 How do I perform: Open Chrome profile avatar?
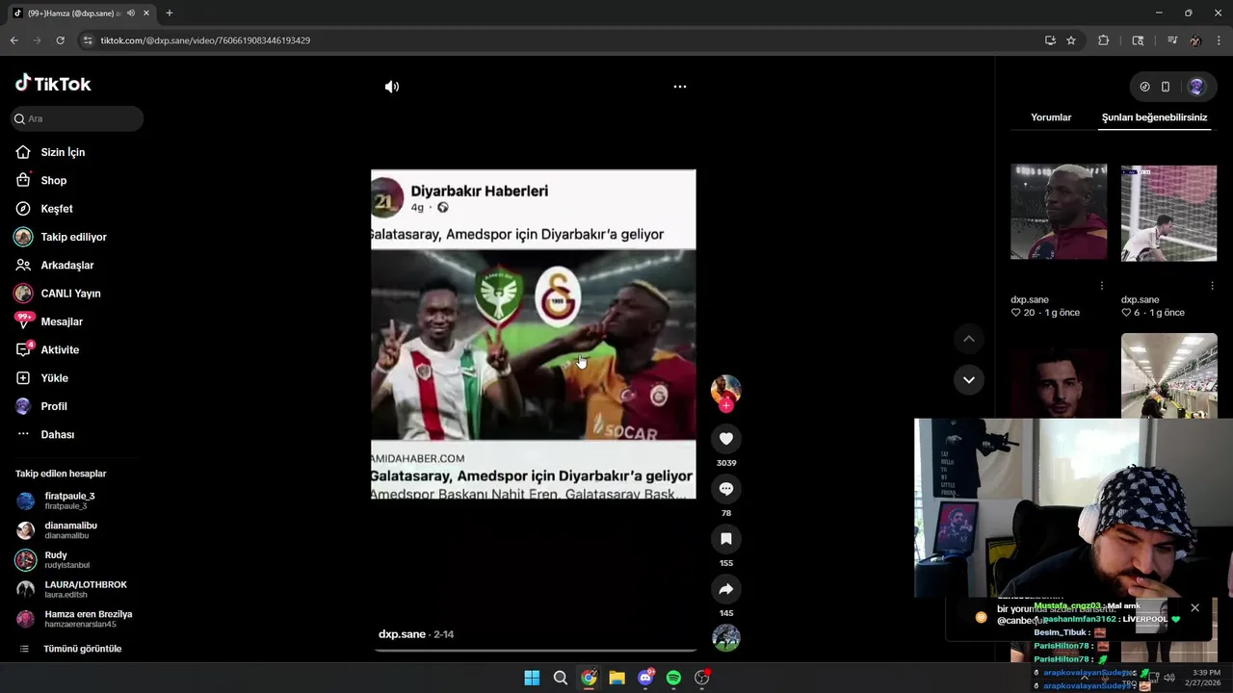coord(1195,40)
